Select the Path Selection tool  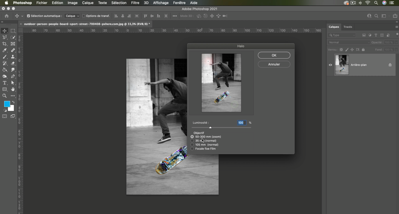pos(13,83)
